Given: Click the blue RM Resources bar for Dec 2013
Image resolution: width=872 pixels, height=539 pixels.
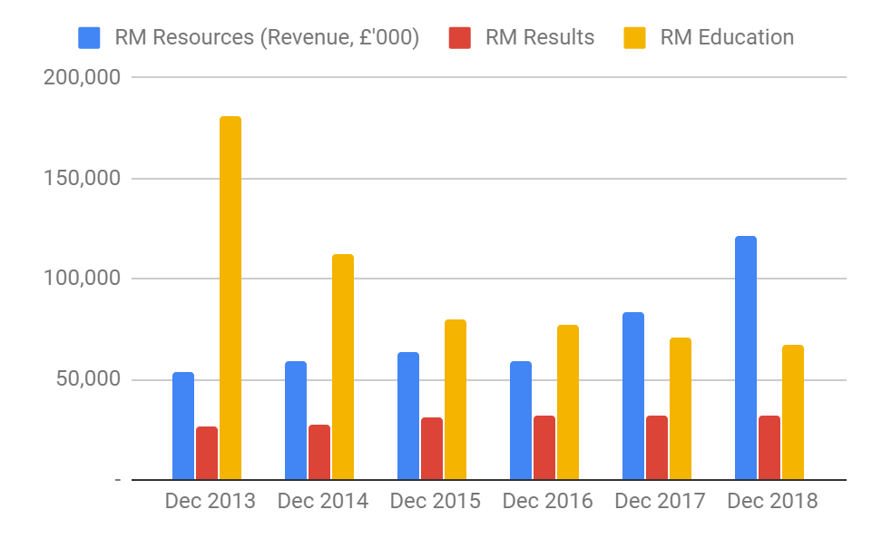Looking at the screenshot, I should [183, 426].
